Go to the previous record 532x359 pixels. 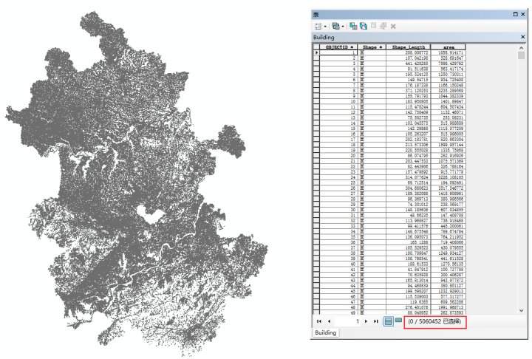(329, 321)
